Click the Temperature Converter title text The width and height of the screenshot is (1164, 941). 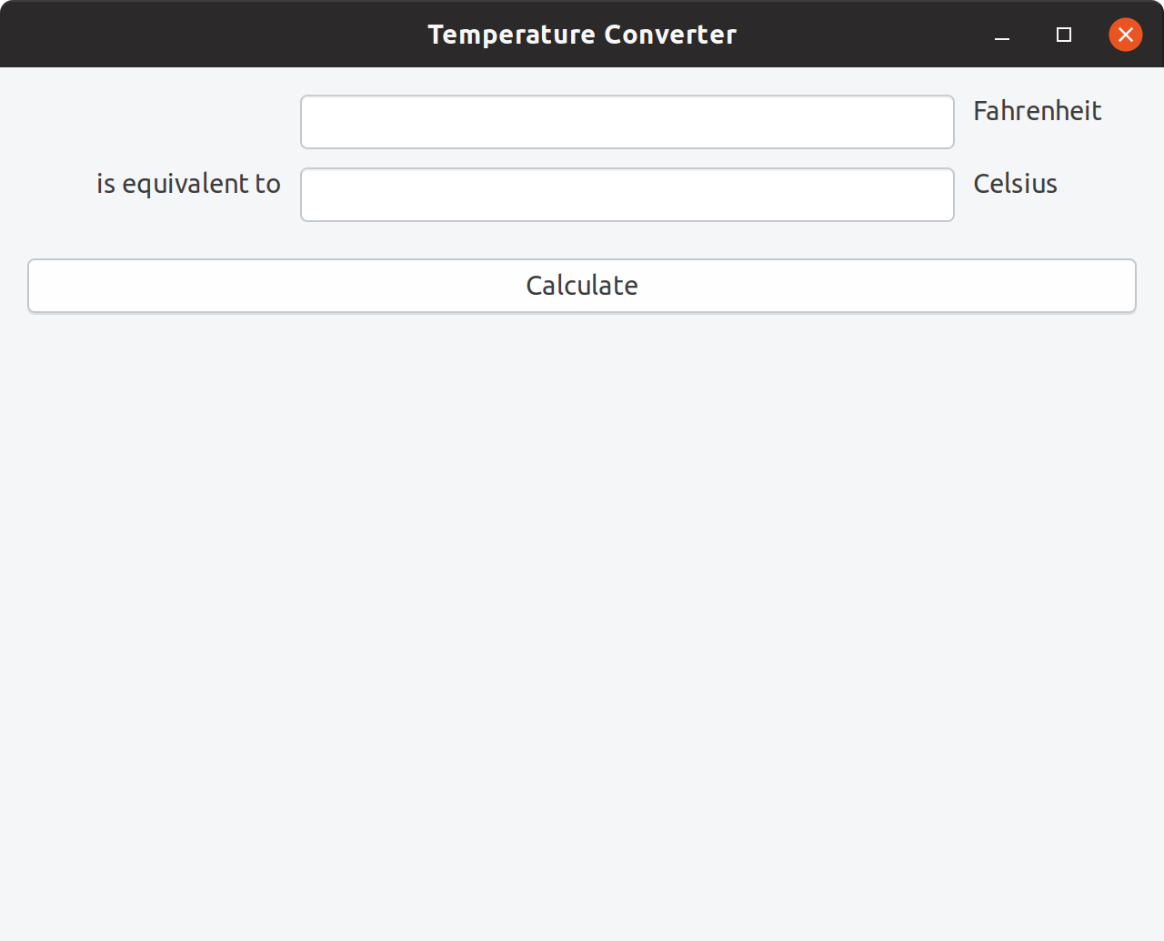pyautogui.click(x=582, y=35)
